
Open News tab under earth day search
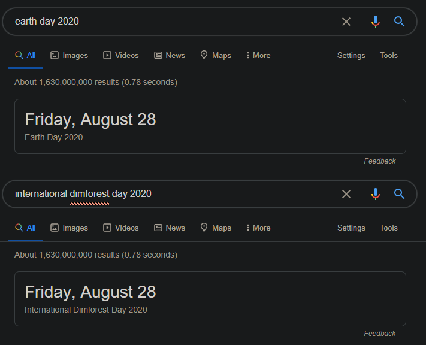[170, 56]
